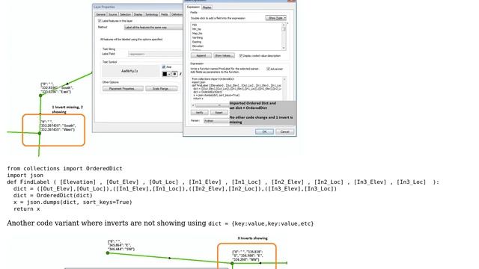Open the Label Field dropdown
This screenshot has height=269, width=479.
pos(155,54)
